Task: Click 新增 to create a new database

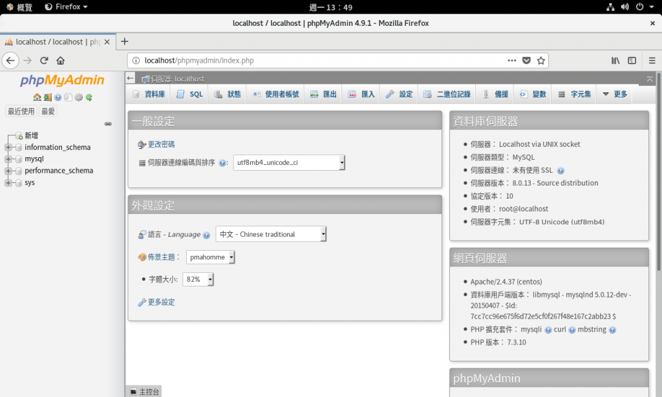Action: 31,136
